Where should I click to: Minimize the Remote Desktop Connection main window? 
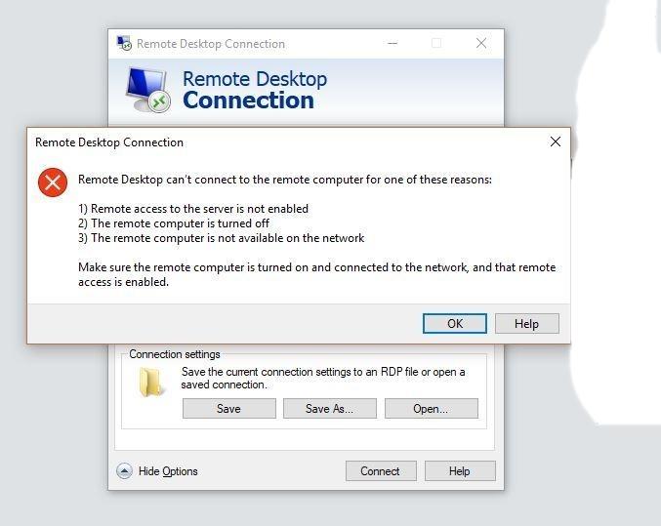392,43
